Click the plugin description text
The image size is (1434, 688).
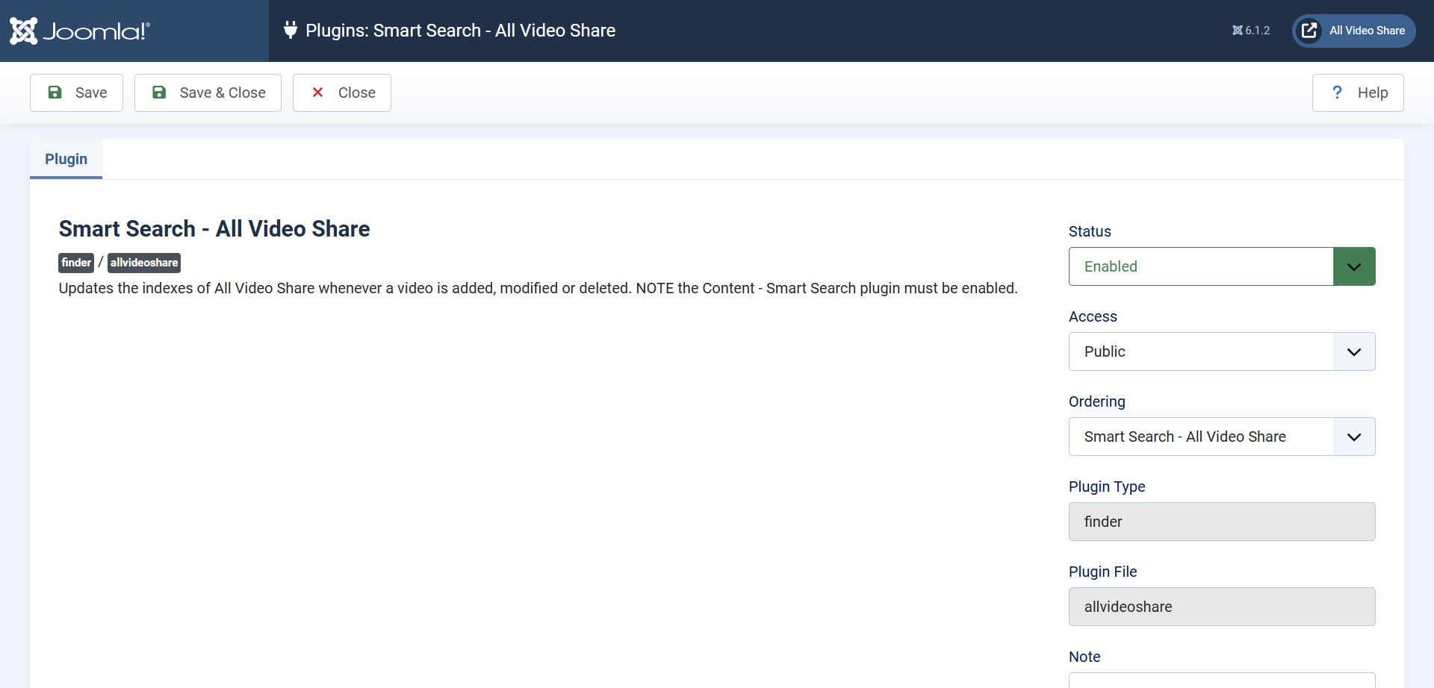coord(538,288)
